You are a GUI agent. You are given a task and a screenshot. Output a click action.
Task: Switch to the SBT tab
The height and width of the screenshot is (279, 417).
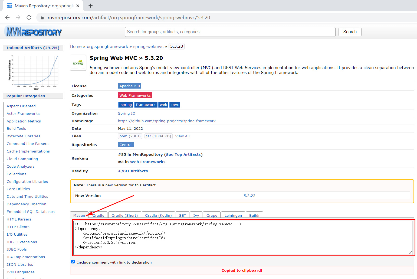click(183, 215)
